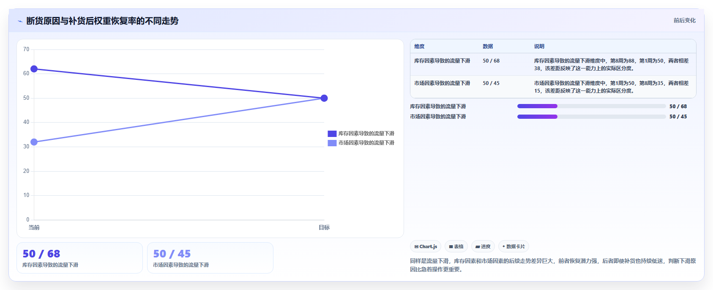Open the 50 / 45 data card
Image resolution: width=713 pixels, height=290 pixels.
point(210,258)
